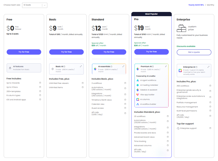Click the Discounts available text

[x=186, y=46]
